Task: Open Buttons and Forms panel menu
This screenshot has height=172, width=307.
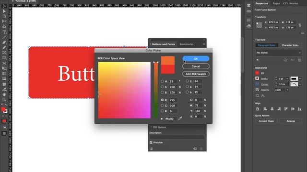Action: point(204,44)
